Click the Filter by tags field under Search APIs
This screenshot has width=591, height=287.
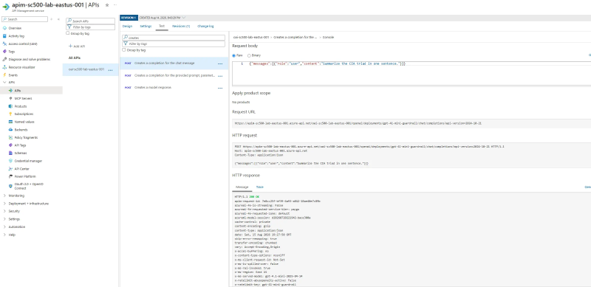pyautogui.click(x=90, y=27)
